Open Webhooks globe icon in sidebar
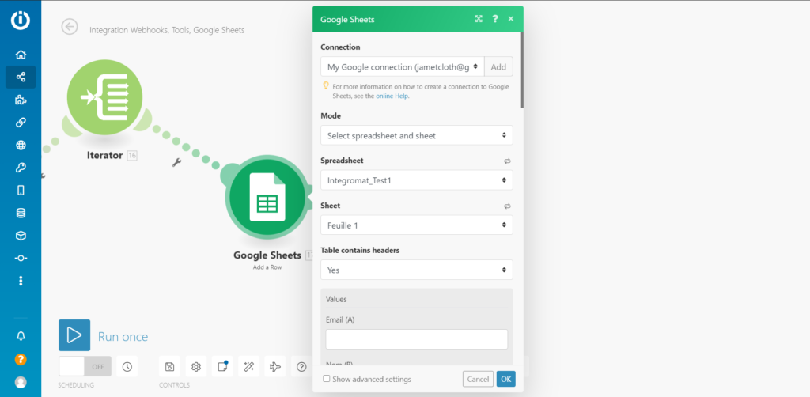 [x=21, y=145]
